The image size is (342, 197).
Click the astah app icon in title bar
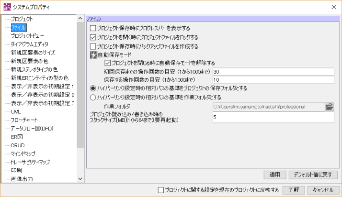tap(7, 7)
